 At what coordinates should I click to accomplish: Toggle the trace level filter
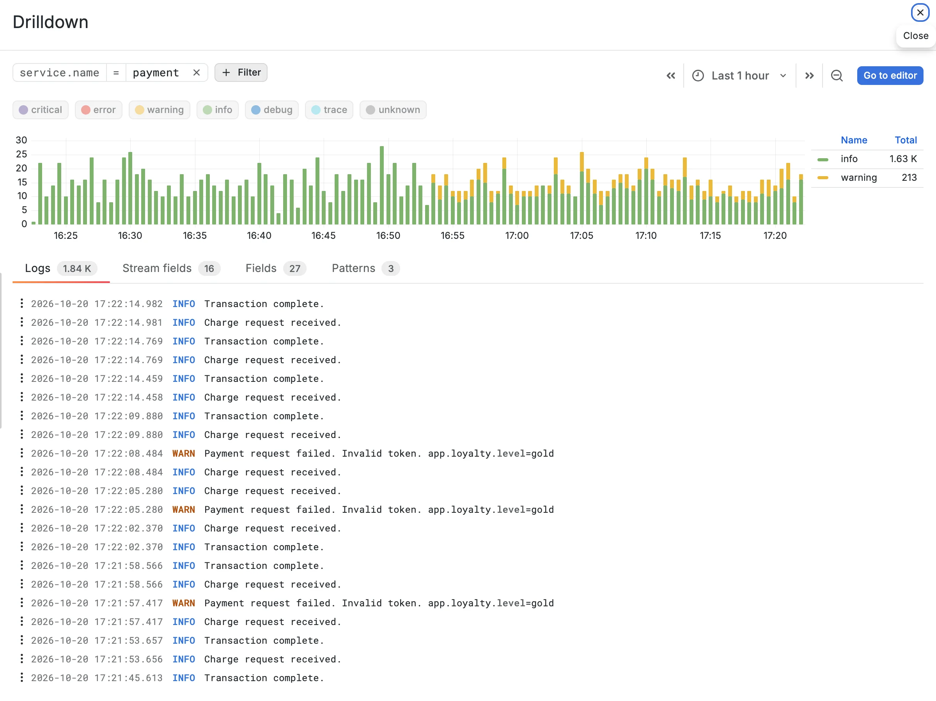click(329, 110)
